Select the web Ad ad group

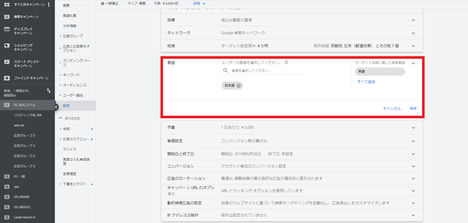(x=19, y=125)
